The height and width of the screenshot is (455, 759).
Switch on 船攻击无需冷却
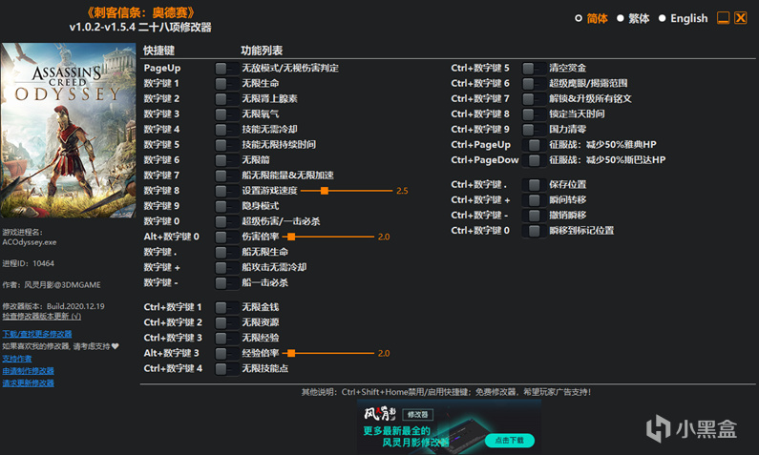226,267
